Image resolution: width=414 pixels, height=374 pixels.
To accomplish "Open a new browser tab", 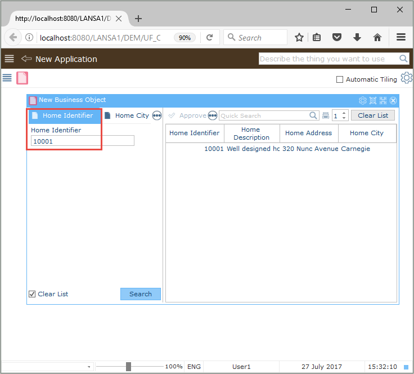I will 138,19.
